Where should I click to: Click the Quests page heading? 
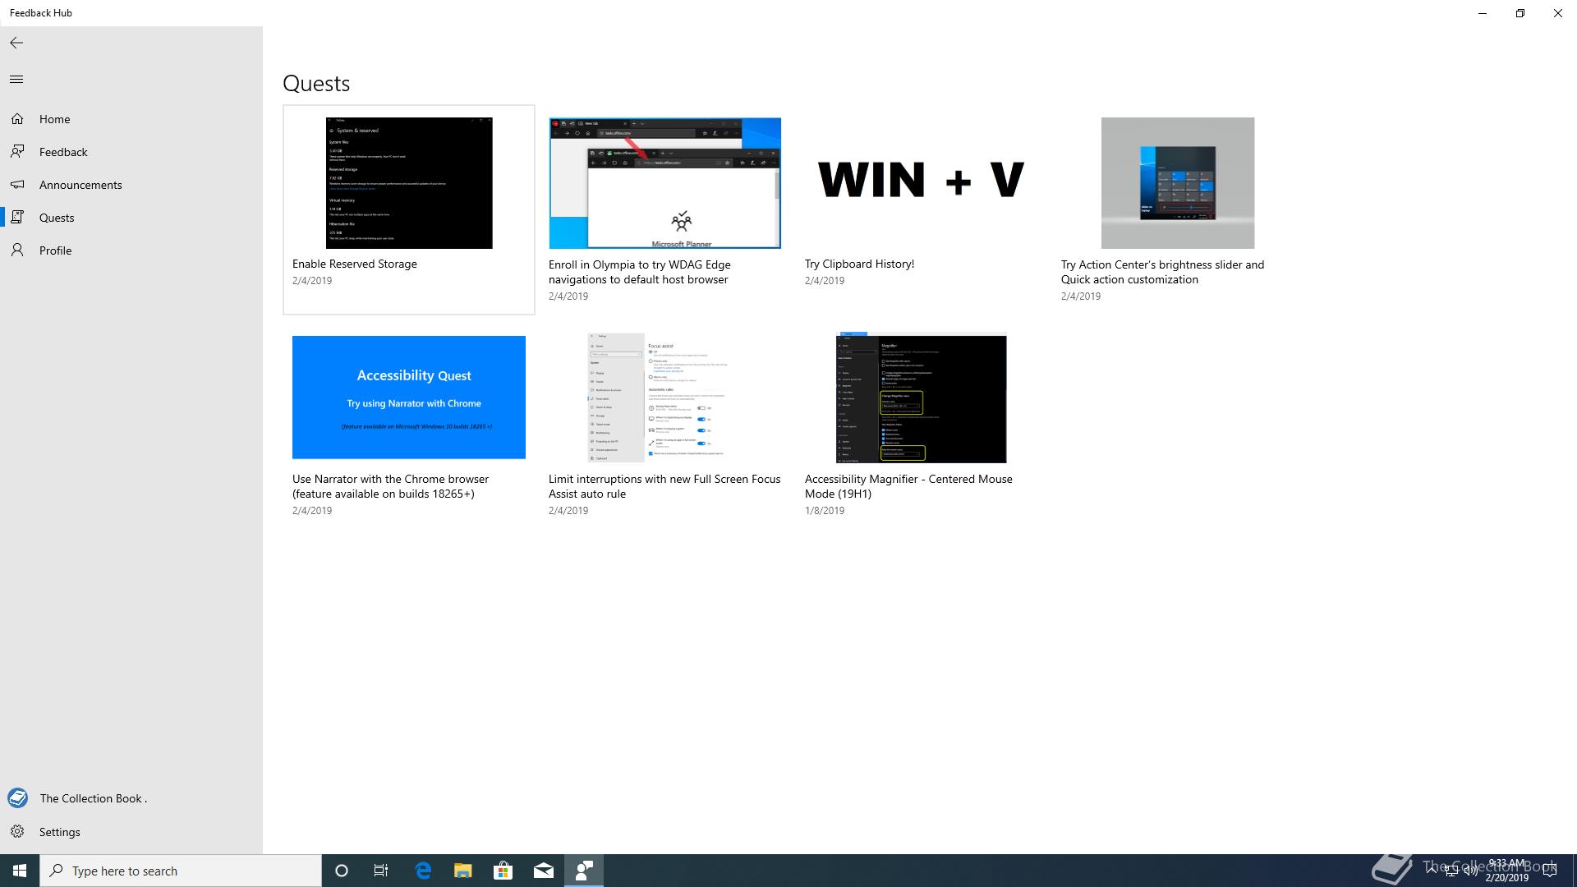coord(316,84)
